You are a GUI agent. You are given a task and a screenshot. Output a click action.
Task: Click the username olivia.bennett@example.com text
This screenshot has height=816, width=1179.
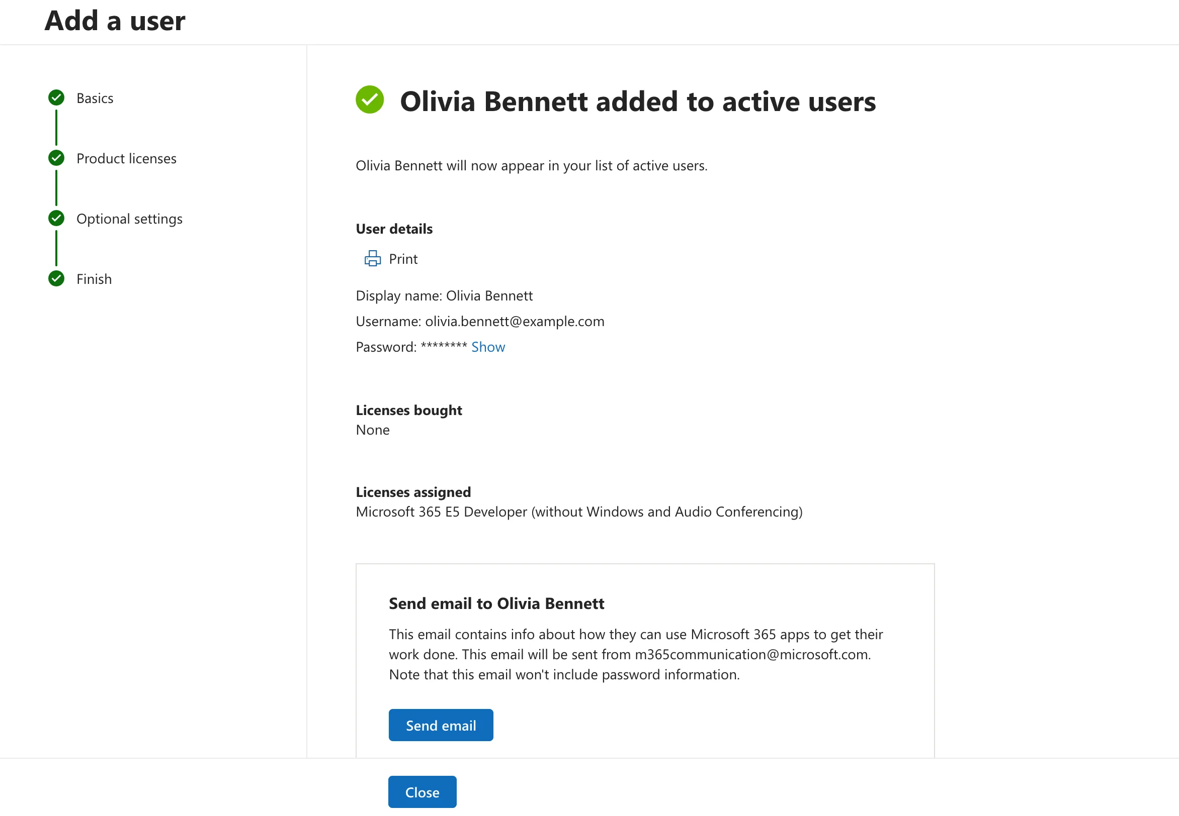coord(515,322)
